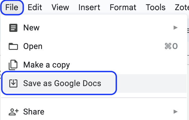The height and width of the screenshot is (120, 189).
Task: Open the Edit menu
Action: [x=35, y=7]
